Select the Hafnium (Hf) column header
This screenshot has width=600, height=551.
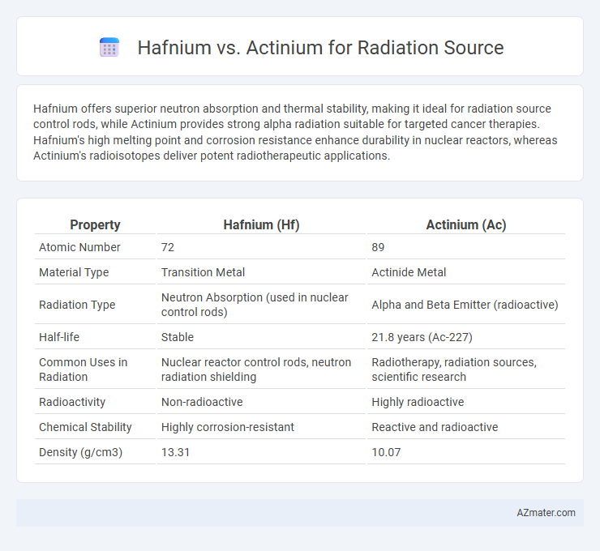[261, 224]
